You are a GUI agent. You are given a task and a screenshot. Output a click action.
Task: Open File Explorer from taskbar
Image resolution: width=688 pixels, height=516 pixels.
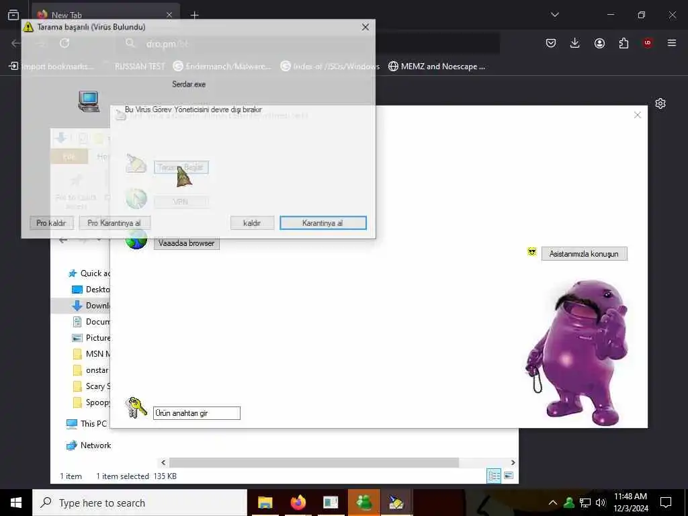265,503
